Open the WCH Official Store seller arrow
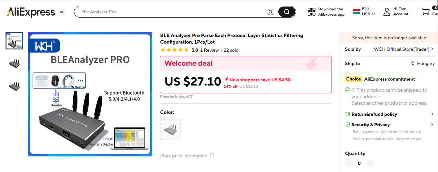Screen dimensions: 438x172 432,49
